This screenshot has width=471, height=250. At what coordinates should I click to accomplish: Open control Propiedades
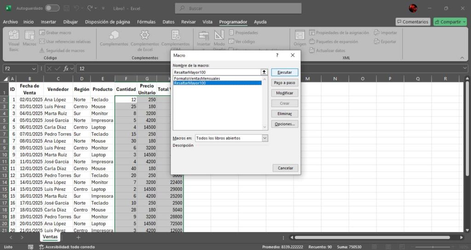243,33
